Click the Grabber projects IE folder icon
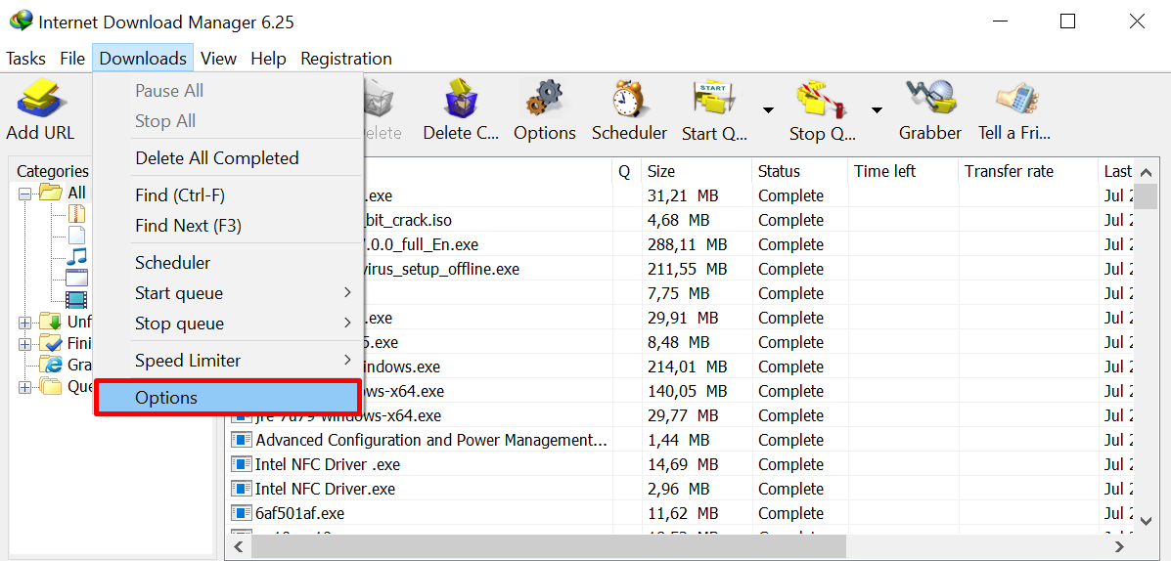This screenshot has width=1171, height=561. click(52, 365)
